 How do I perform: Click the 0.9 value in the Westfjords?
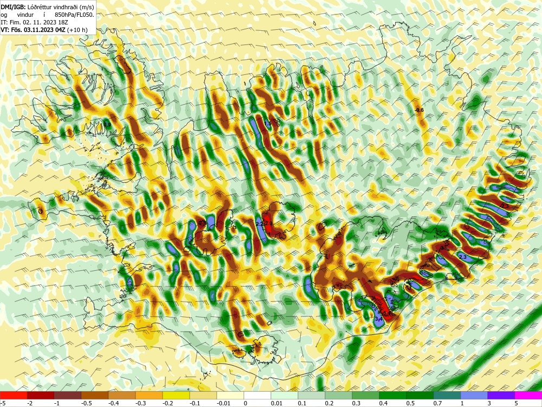(x=107, y=125)
